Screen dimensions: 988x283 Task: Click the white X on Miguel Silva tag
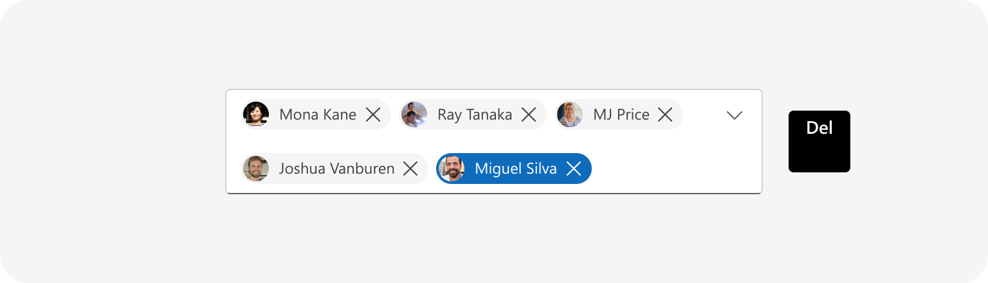click(x=574, y=169)
